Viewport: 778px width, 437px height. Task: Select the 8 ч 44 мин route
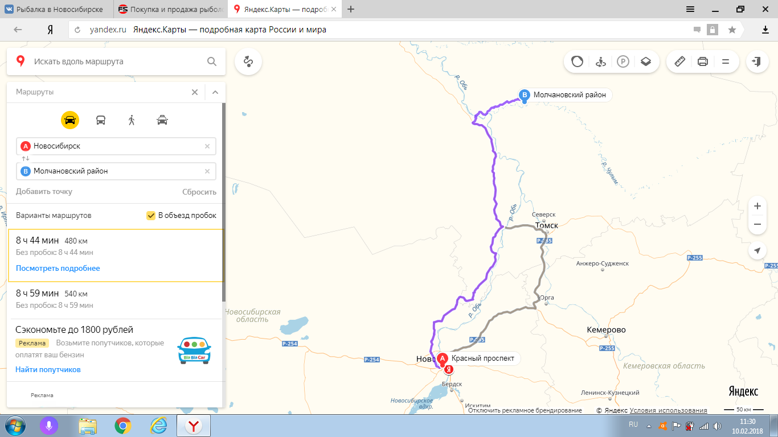pos(116,255)
